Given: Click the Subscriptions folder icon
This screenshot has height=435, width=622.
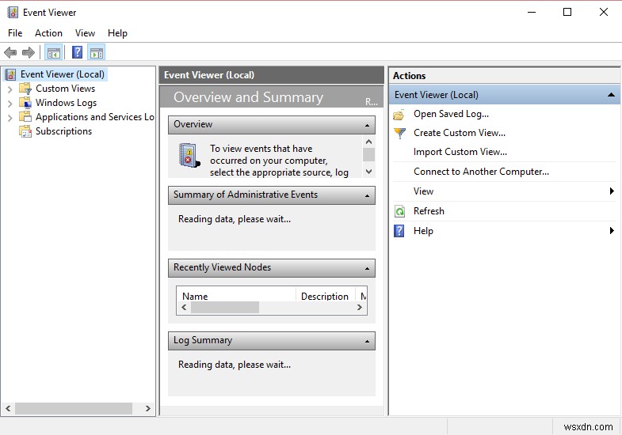Looking at the screenshot, I should click(x=25, y=131).
